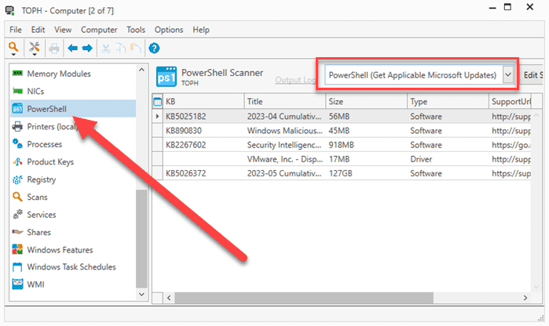
Task: Go back with the left arrow
Action: pos(72,49)
